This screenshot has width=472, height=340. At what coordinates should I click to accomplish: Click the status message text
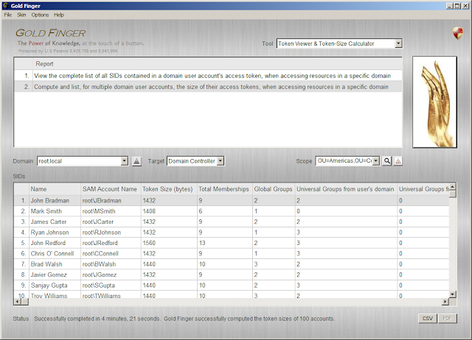184,319
